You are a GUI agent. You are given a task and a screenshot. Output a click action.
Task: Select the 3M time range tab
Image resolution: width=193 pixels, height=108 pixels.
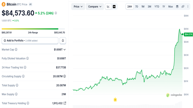[150, 6]
